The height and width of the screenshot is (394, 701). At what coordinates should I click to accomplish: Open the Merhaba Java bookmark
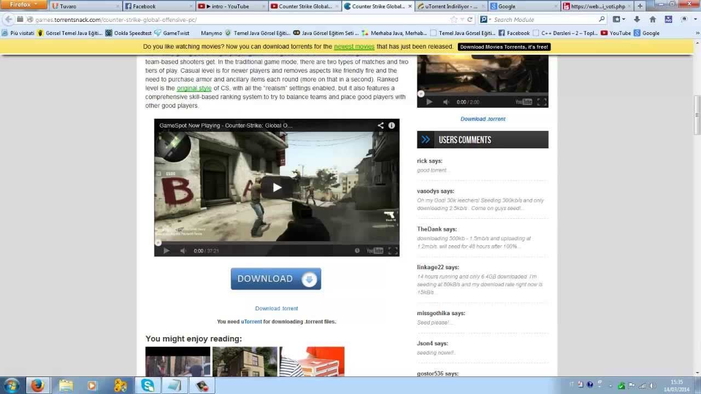(395, 33)
